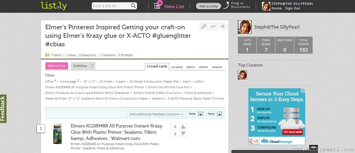
Task: Filter by Art Street Construction Paper Pad
Action: point(154,81)
